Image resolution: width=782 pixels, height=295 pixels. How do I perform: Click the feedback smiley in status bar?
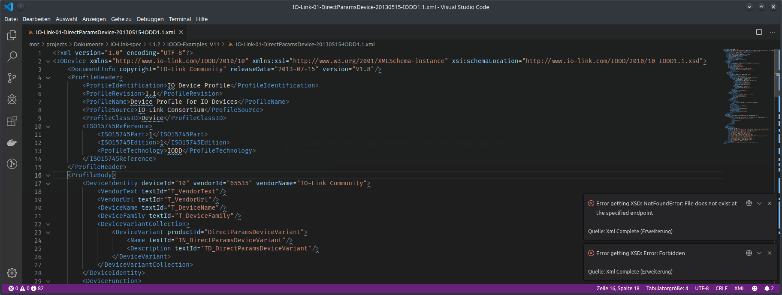click(755, 289)
